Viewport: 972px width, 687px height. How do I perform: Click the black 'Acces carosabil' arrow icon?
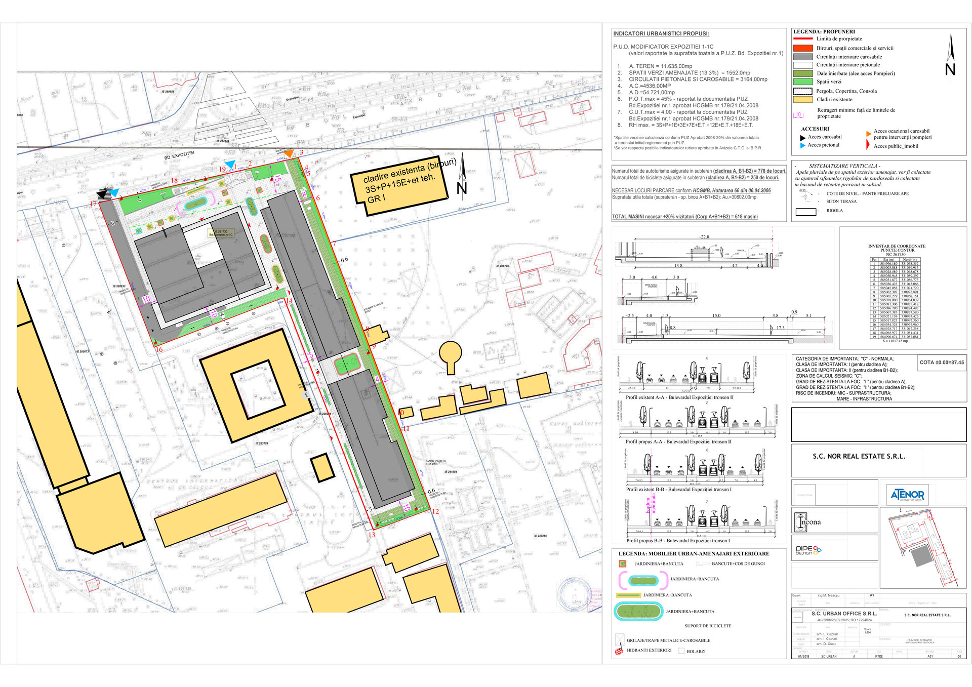[802, 138]
